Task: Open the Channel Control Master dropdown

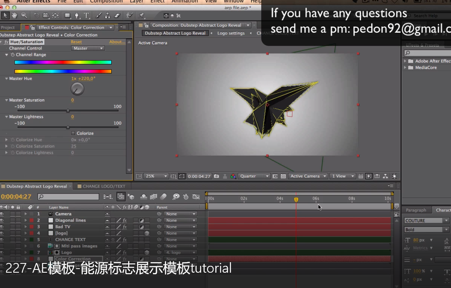Action: 88,48
